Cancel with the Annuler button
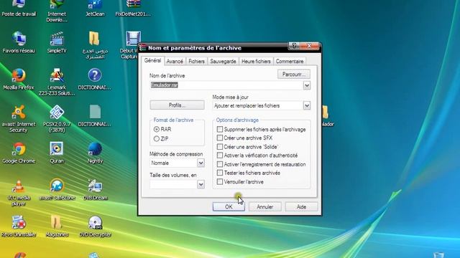Viewport: 460px width, 258px height. (265, 207)
